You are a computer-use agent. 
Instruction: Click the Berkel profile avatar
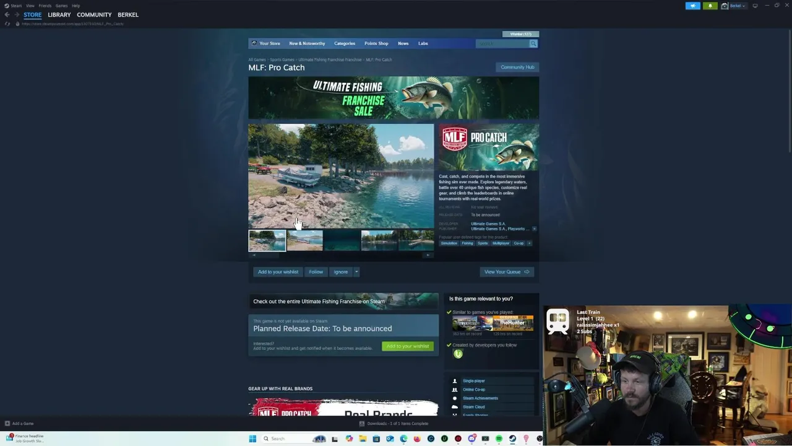(724, 6)
